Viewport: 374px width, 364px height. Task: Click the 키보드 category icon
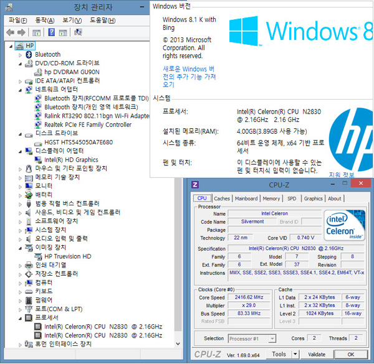coord(29,292)
